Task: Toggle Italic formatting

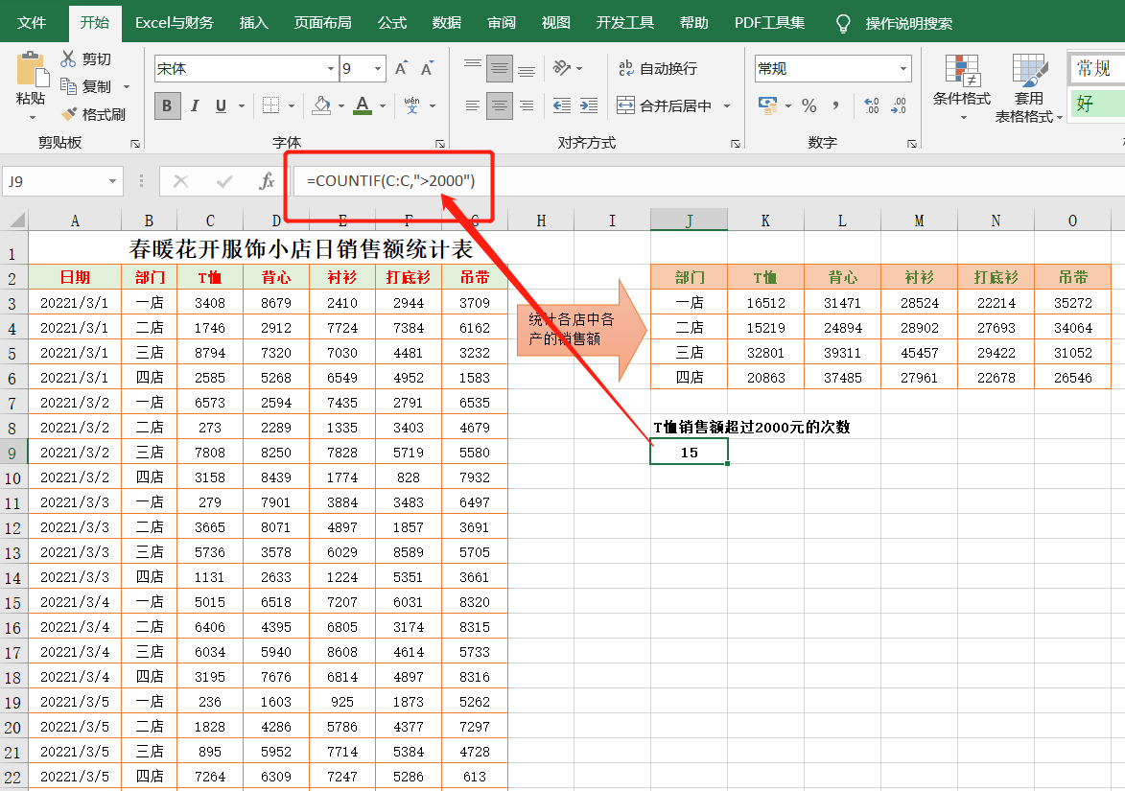Action: 195,105
